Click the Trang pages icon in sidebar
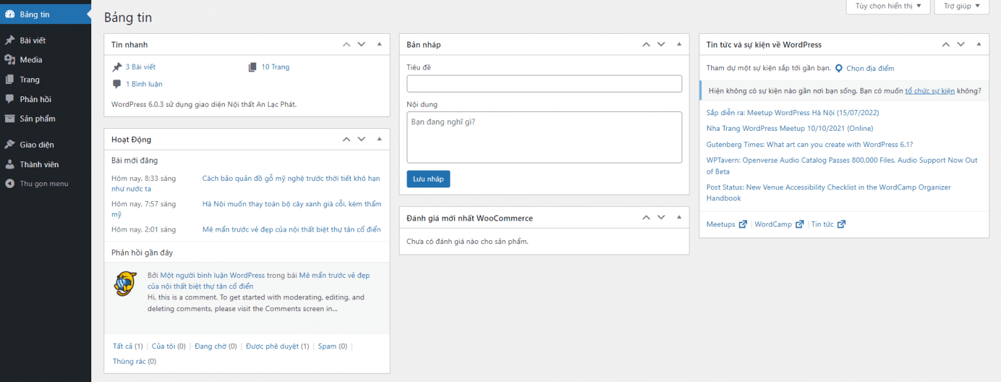1001x382 pixels. coord(10,79)
